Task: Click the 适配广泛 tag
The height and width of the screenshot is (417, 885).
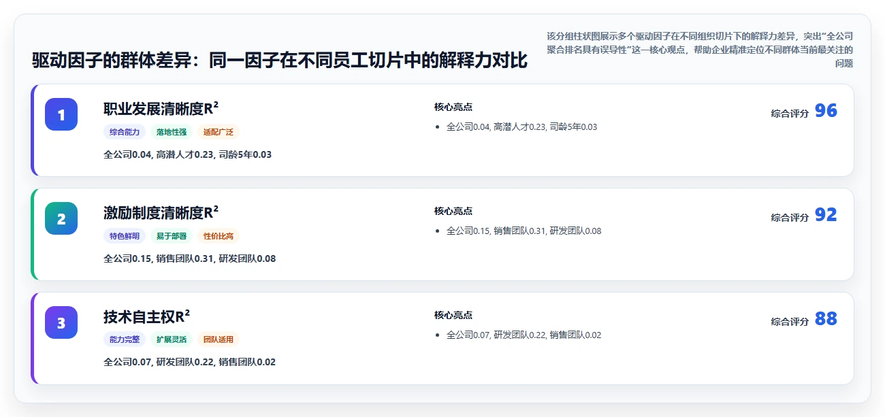Action: click(x=219, y=132)
